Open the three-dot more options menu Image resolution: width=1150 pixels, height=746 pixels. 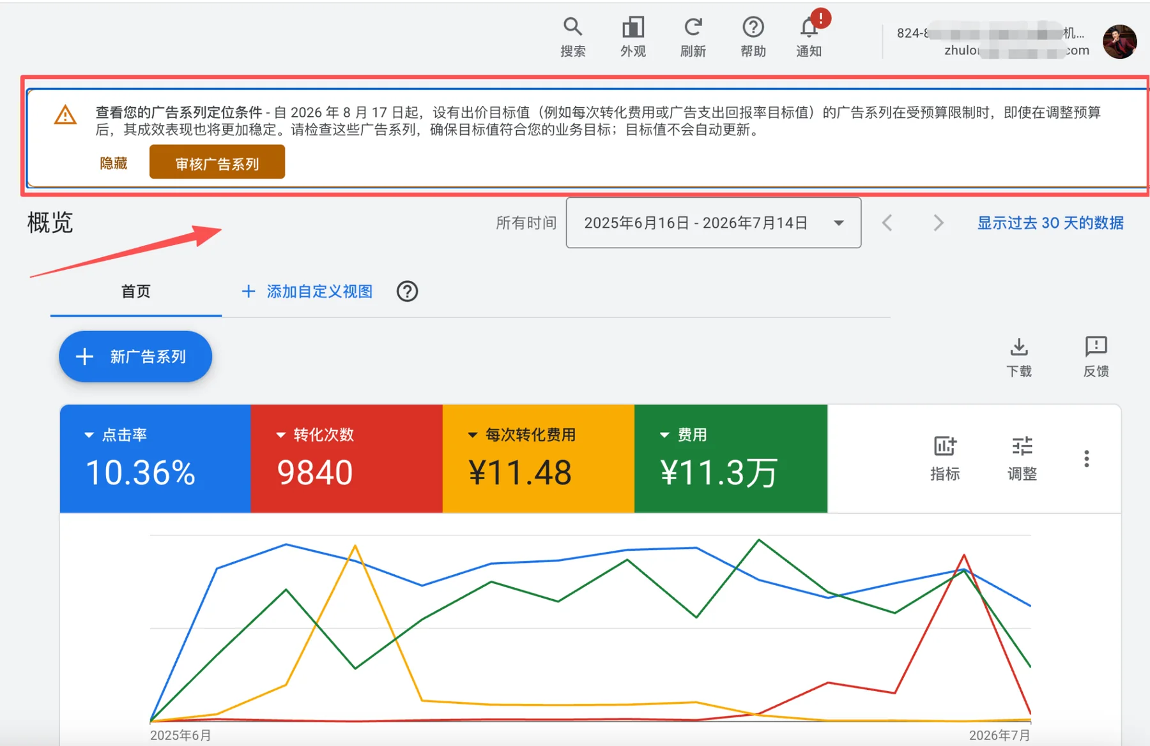coord(1086,458)
